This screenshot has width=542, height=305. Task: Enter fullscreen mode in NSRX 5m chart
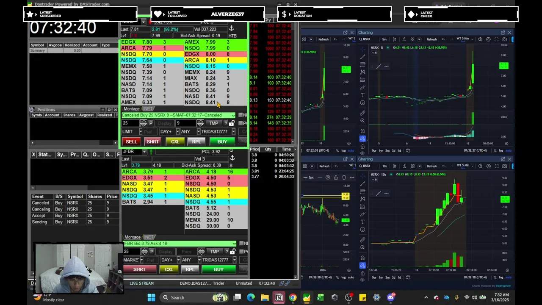coord(496,39)
